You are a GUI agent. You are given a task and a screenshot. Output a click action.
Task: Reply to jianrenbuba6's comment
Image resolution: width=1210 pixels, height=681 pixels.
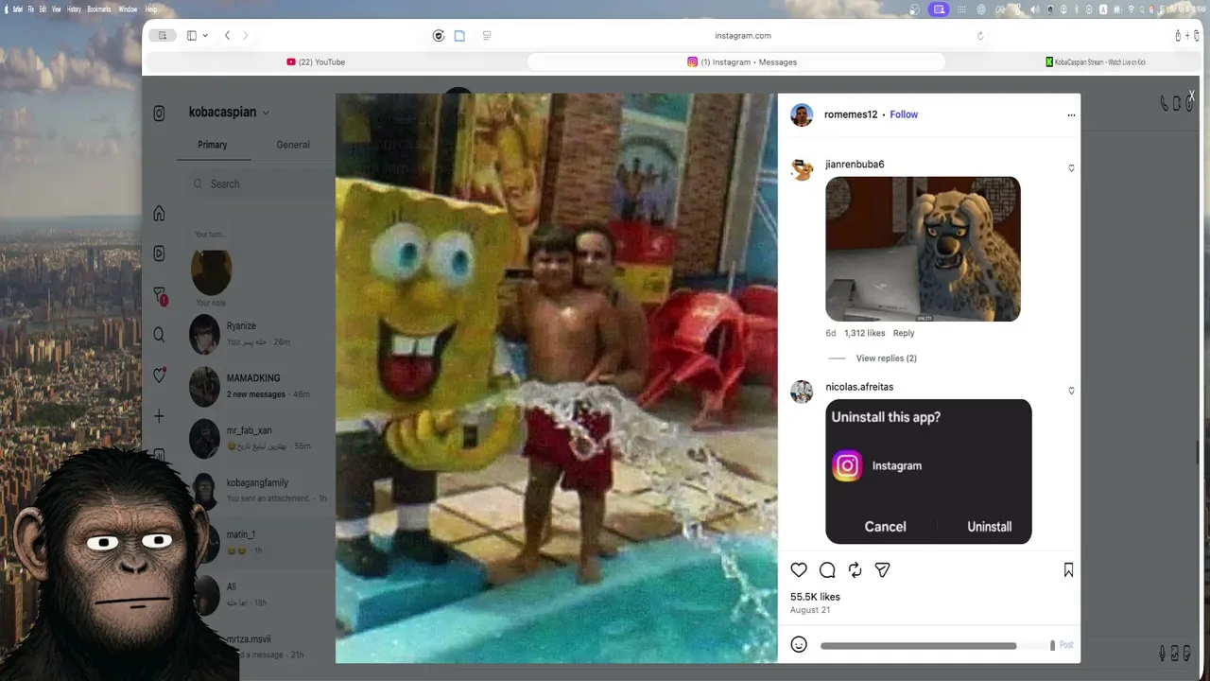pyautogui.click(x=904, y=333)
